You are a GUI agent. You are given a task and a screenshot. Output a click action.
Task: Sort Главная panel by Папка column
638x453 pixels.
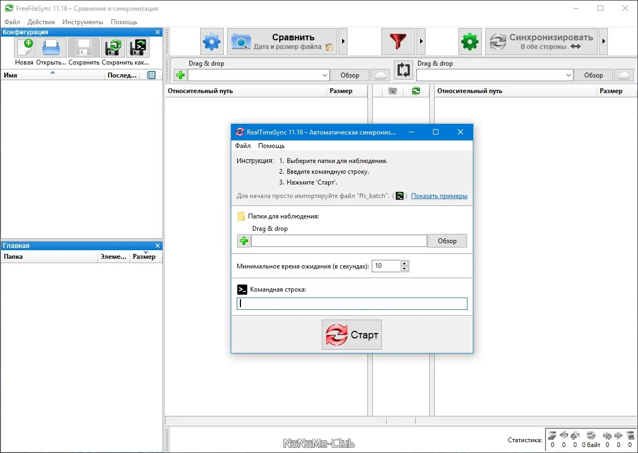pyautogui.click(x=49, y=257)
